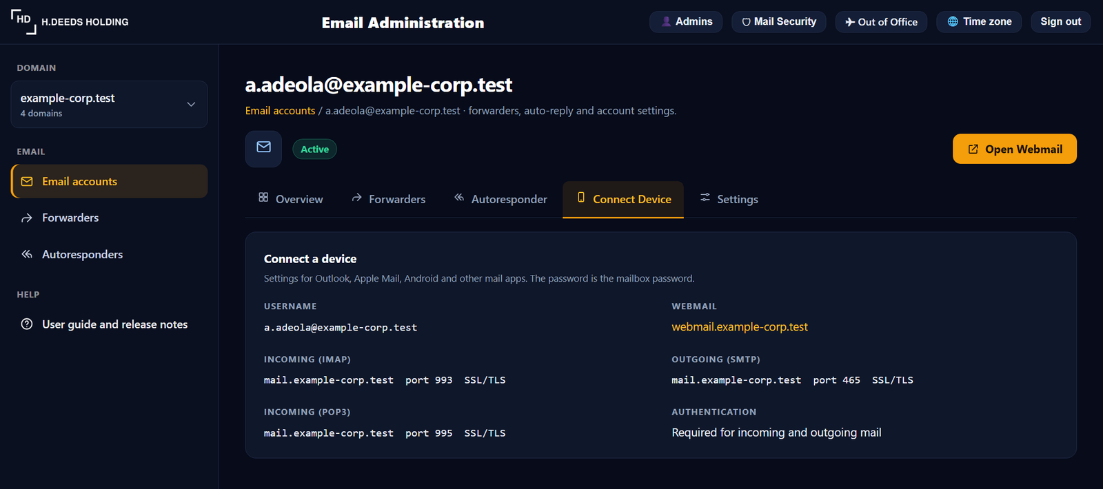Click the envelope icon in Email accounts item
Image resolution: width=1103 pixels, height=489 pixels.
[27, 182]
